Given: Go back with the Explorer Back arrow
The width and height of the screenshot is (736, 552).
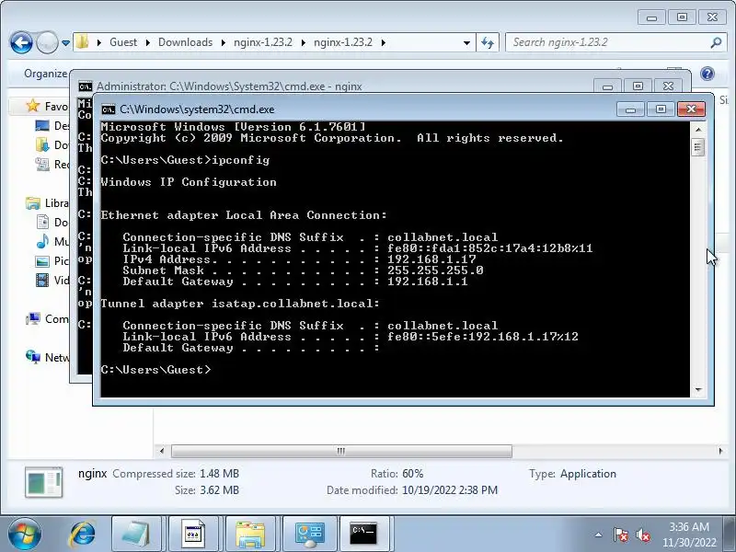Looking at the screenshot, I should (21, 42).
